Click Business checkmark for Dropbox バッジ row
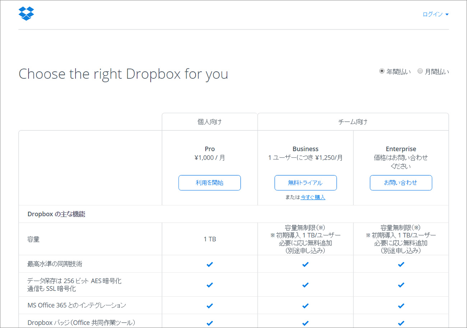This screenshot has height=328, width=467. point(305,323)
